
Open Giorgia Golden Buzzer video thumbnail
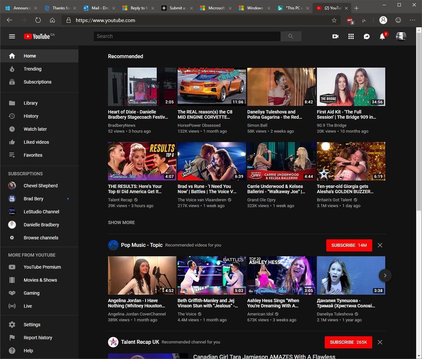coord(351,161)
